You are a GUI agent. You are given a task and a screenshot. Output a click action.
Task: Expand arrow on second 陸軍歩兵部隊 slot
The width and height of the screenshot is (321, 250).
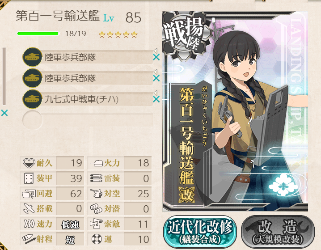tap(156, 72)
